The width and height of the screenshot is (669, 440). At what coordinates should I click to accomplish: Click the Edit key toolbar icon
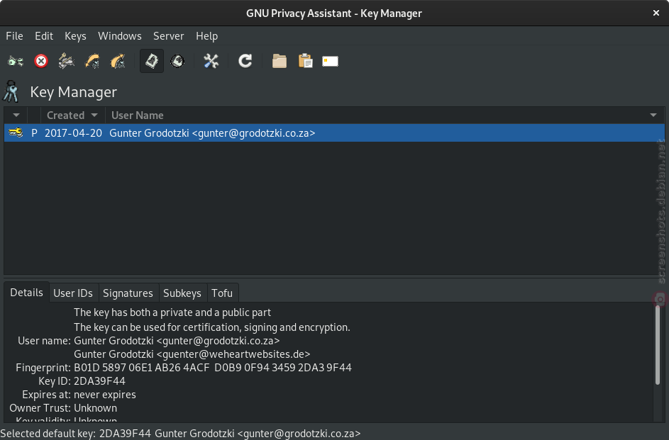16,62
